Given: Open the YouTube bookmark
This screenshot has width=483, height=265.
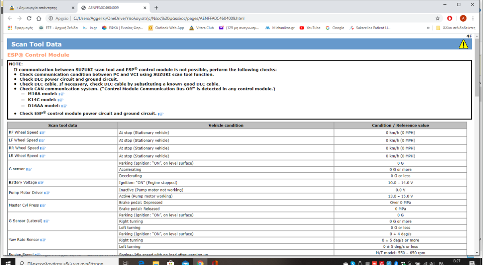Looking at the screenshot, I should pyautogui.click(x=310, y=28).
